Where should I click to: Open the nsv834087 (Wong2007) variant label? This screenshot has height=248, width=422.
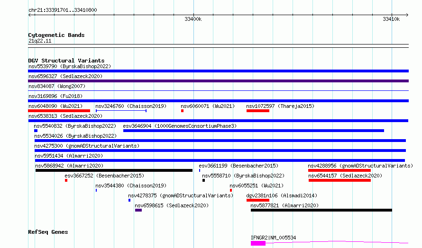[57, 86]
